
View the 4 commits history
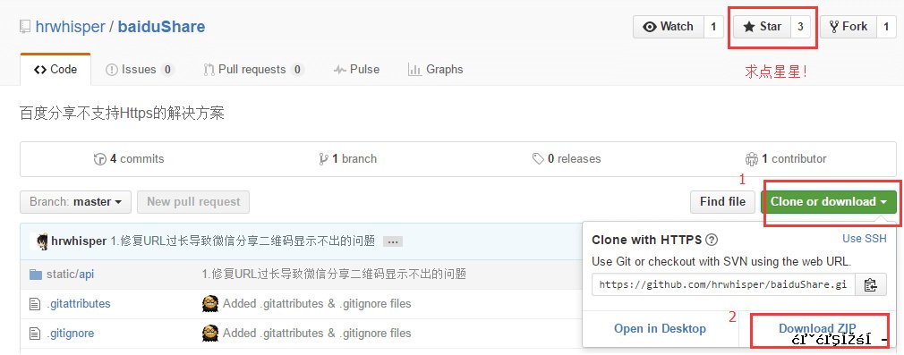[129, 158]
